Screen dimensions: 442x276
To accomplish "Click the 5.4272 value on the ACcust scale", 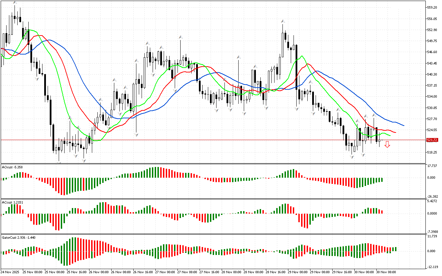I will click(432, 201).
